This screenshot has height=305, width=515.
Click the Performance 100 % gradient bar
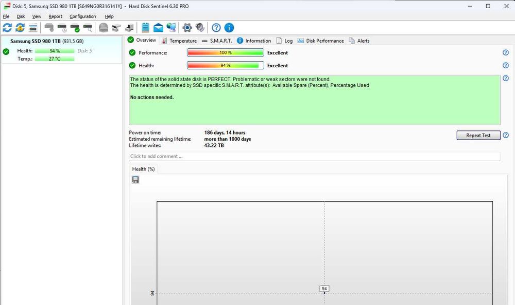[226, 52]
